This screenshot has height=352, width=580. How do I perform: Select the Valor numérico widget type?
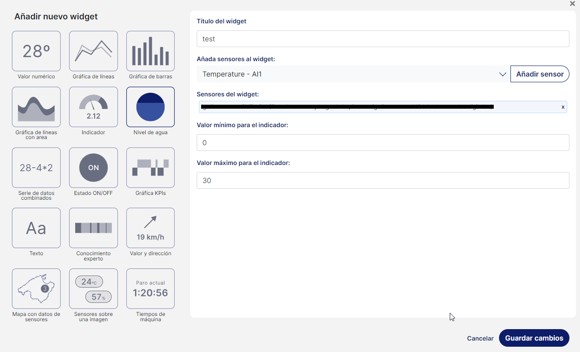coord(36,51)
